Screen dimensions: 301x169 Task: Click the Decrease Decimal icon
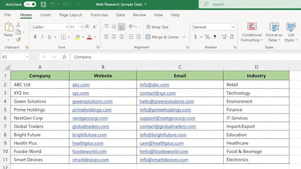232,37
